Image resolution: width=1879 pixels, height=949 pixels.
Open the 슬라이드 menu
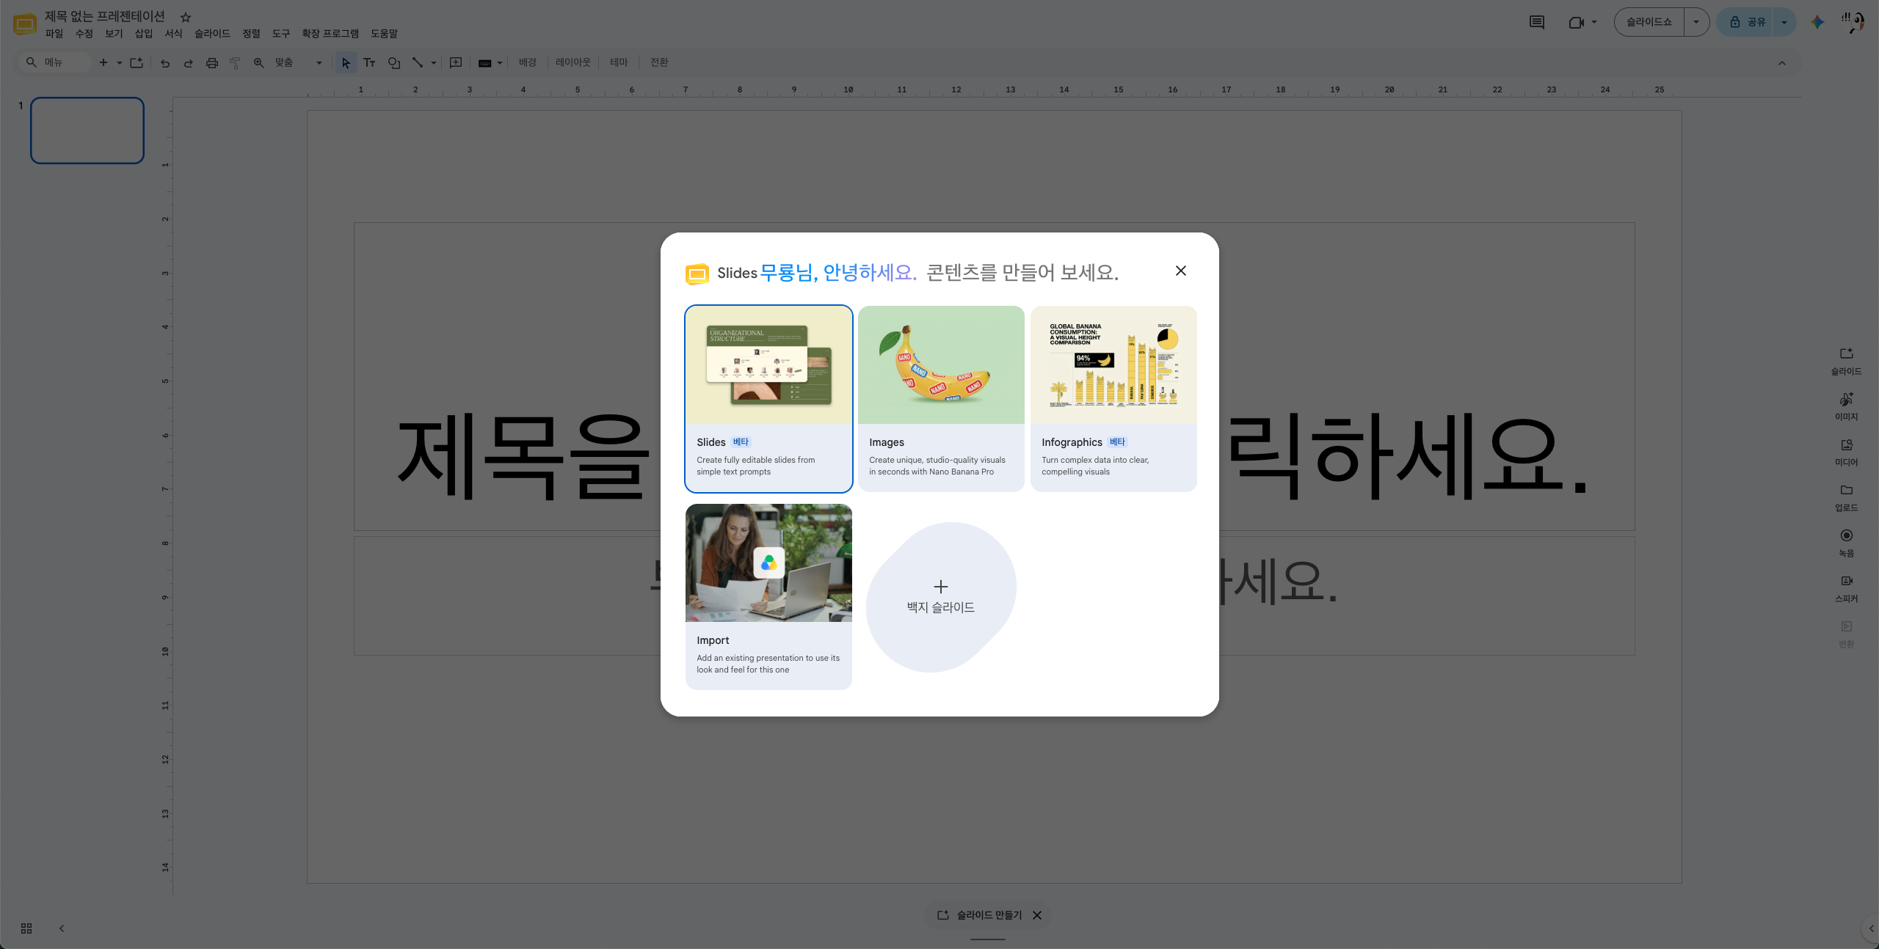tap(212, 34)
